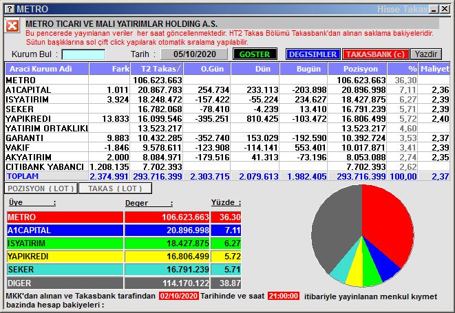Select the AKYATIRIM row in table

click(227, 157)
